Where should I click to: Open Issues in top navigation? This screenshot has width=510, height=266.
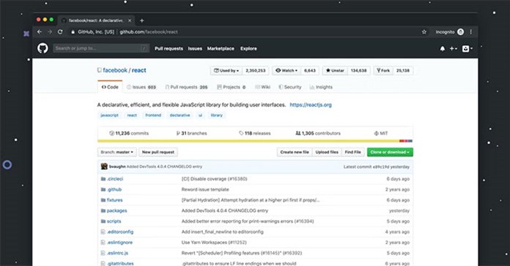(195, 49)
